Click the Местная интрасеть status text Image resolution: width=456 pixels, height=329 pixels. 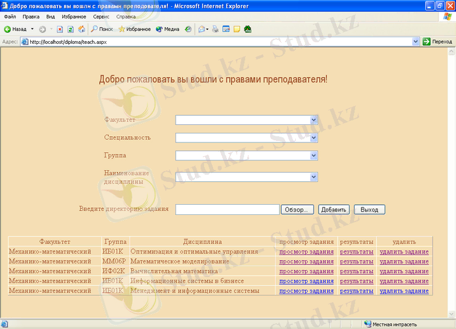click(x=394, y=324)
